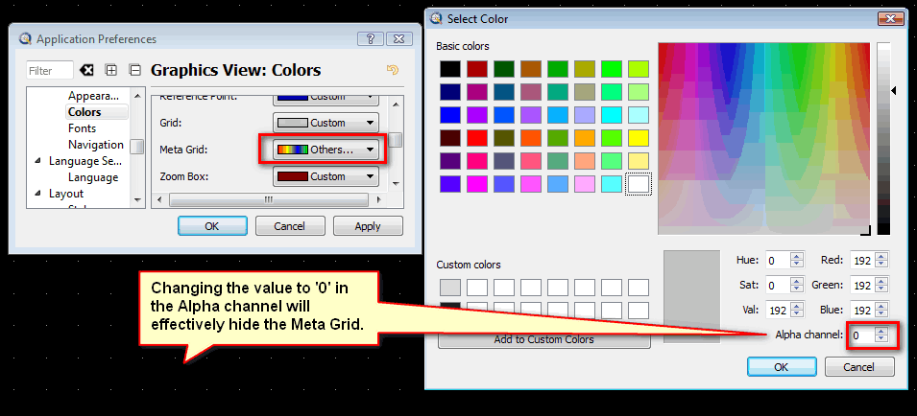
Task: Clear the Filter field with the X icon
Action: [x=86, y=70]
